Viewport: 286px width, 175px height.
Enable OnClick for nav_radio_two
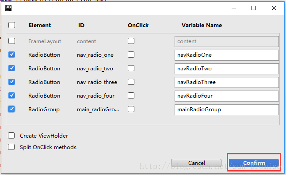tap(131, 68)
